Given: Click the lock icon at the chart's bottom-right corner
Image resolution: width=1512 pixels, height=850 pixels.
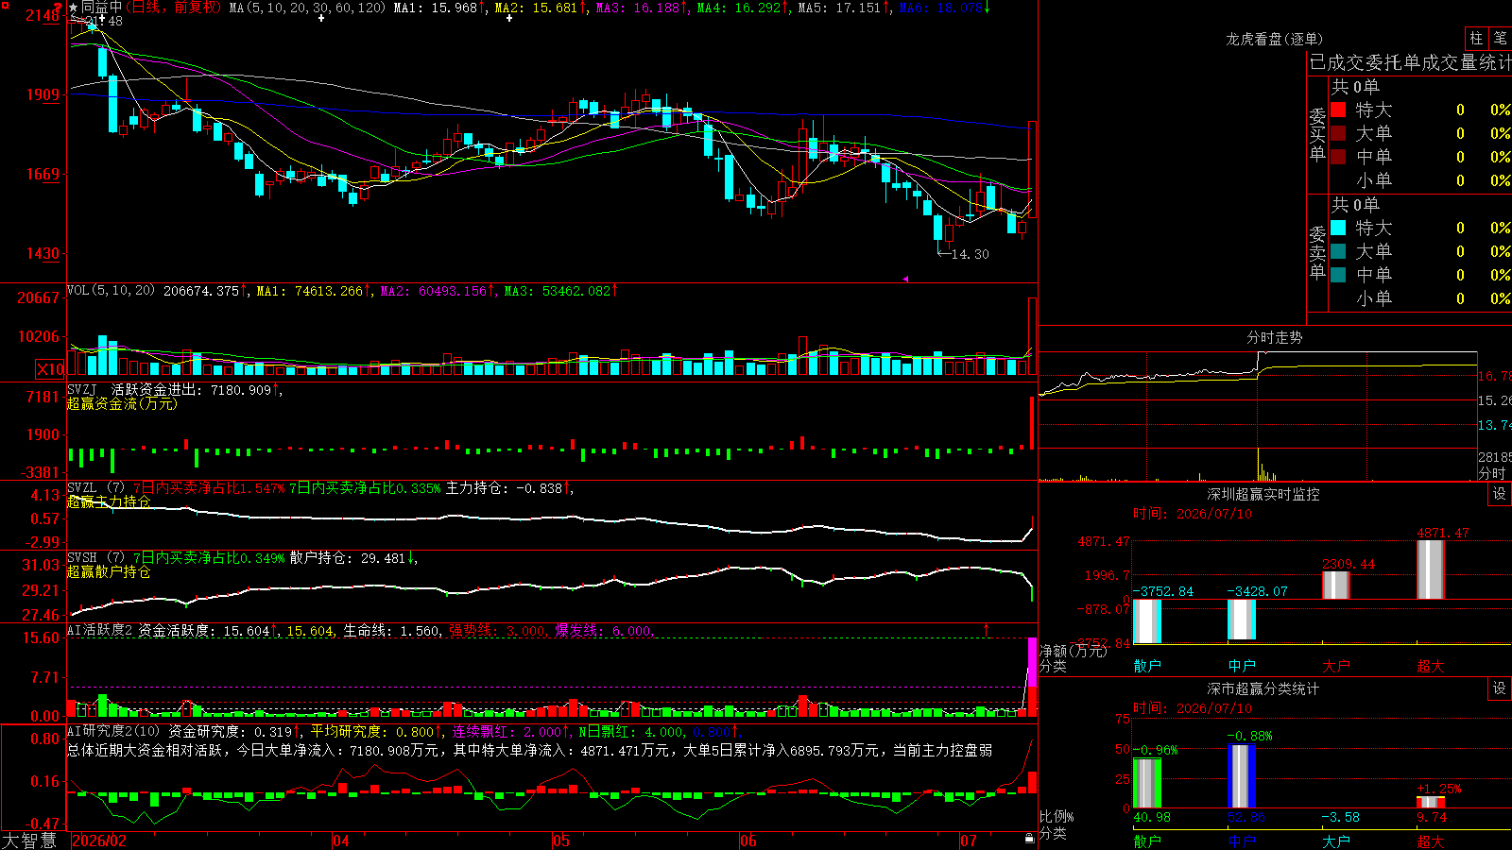Looking at the screenshot, I should click(x=1029, y=839).
